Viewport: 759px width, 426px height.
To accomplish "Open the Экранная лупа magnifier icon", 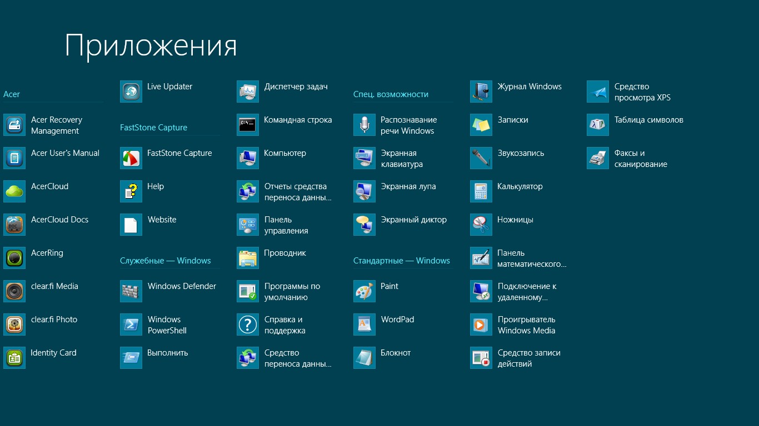I will (x=364, y=191).
